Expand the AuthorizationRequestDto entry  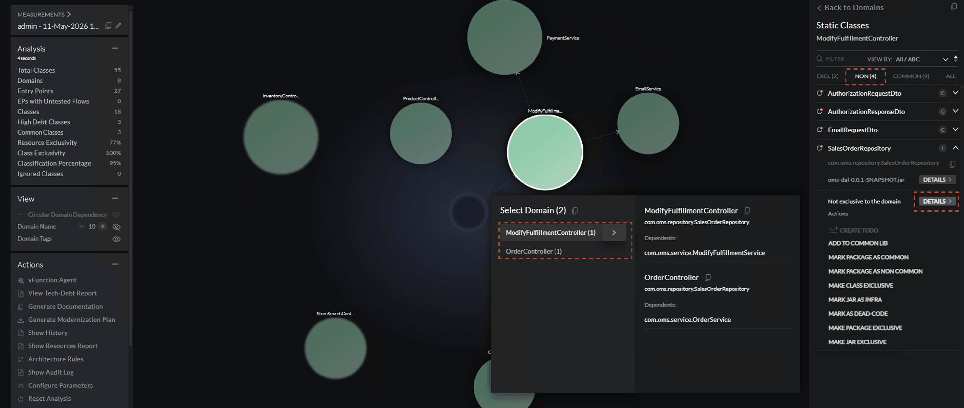coord(955,93)
